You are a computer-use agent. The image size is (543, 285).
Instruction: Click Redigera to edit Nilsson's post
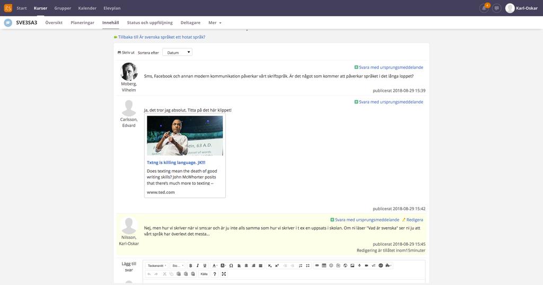click(x=413, y=220)
